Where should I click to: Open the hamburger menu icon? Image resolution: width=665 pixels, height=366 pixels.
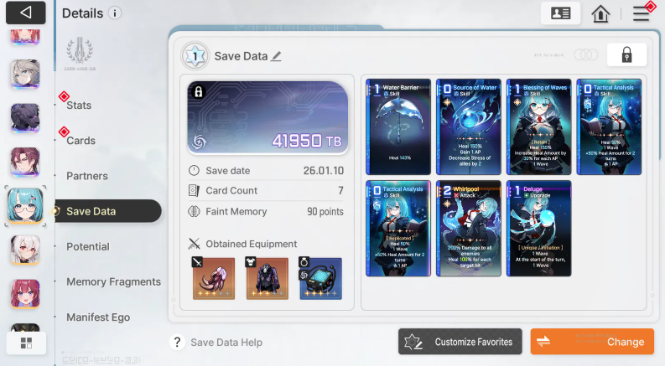point(641,13)
